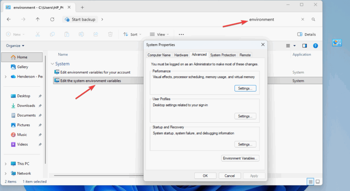Open the Sort dropdown menu

click(x=130, y=34)
